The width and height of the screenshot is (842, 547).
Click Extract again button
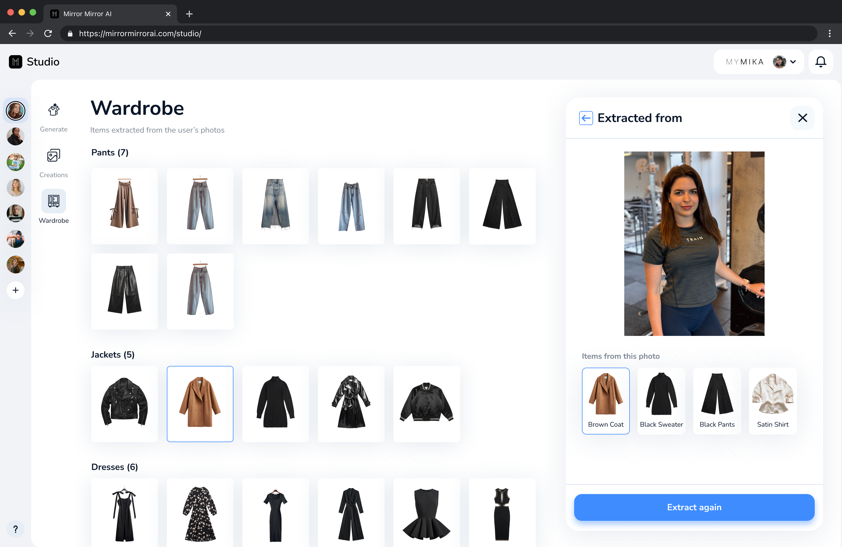tap(694, 507)
